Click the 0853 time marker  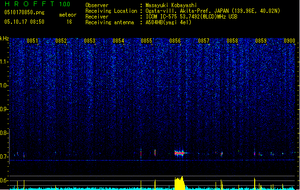click(x=90, y=41)
